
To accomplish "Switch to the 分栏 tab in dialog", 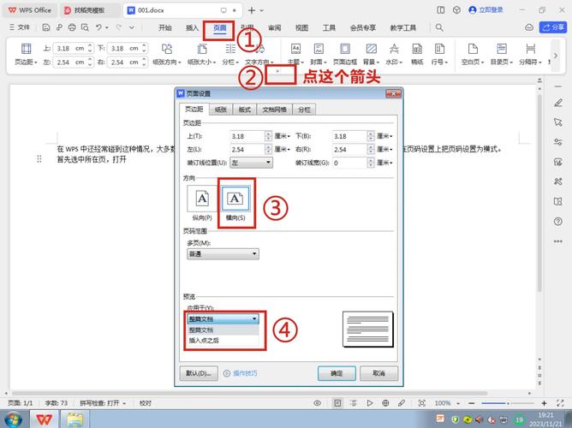I will 304,110.
